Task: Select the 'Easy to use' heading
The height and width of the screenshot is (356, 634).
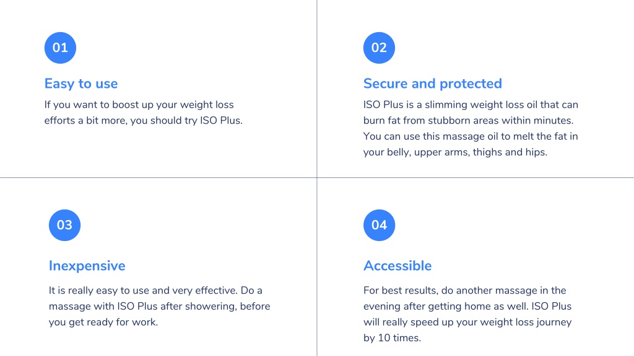Action: 81,83
